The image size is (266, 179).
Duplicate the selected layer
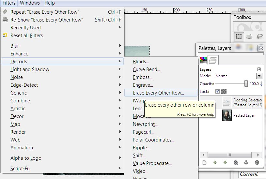coord(236,162)
